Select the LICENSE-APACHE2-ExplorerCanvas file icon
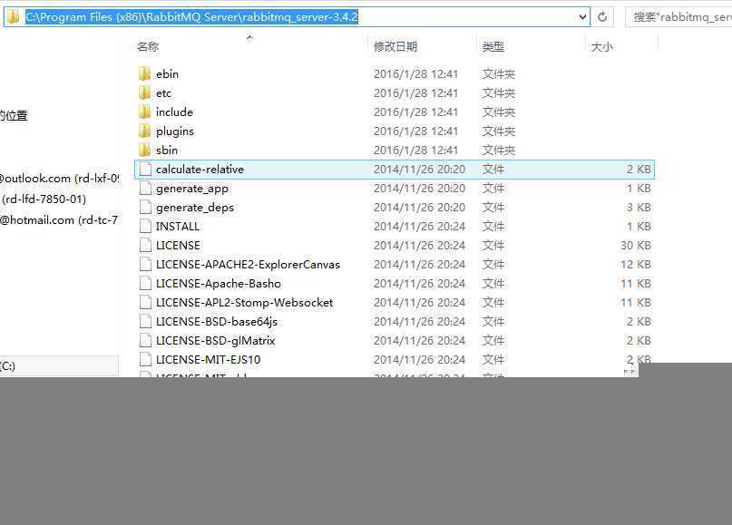The image size is (732, 525). tap(146, 264)
